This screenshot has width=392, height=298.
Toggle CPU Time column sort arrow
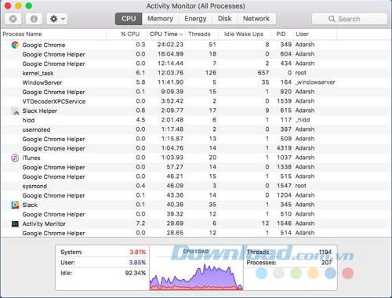[181, 35]
